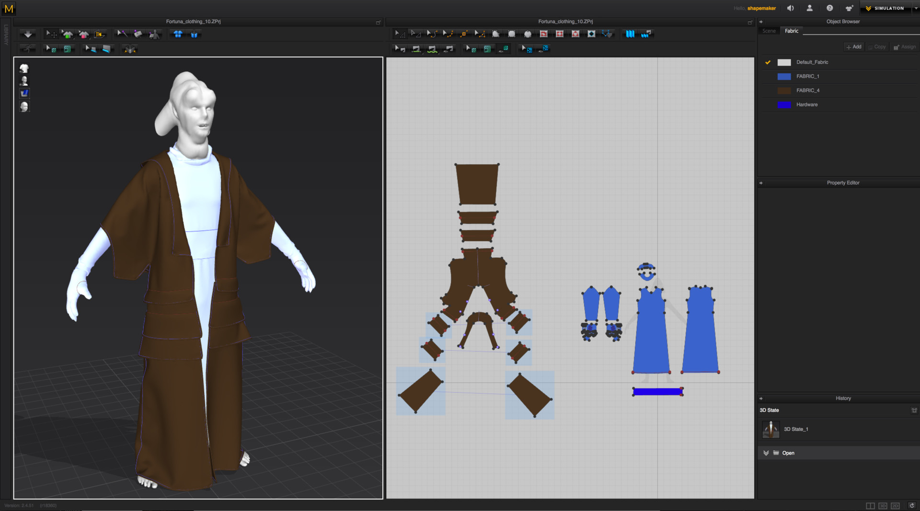The image size is (920, 511).
Task: Toggle Show Print Overlay with eye icon
Action: click(x=543, y=48)
